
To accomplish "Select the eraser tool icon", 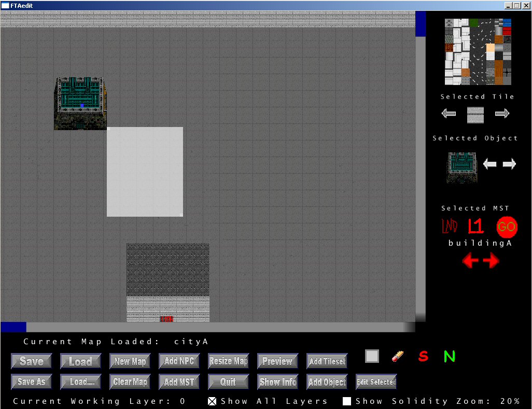I will (398, 357).
